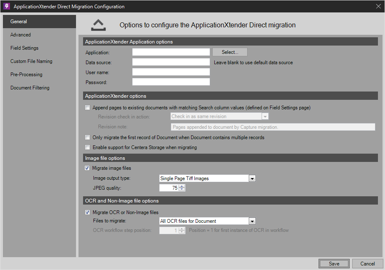Click the collapse chevron above the options heading
The width and height of the screenshot is (385, 270).
click(98, 24)
